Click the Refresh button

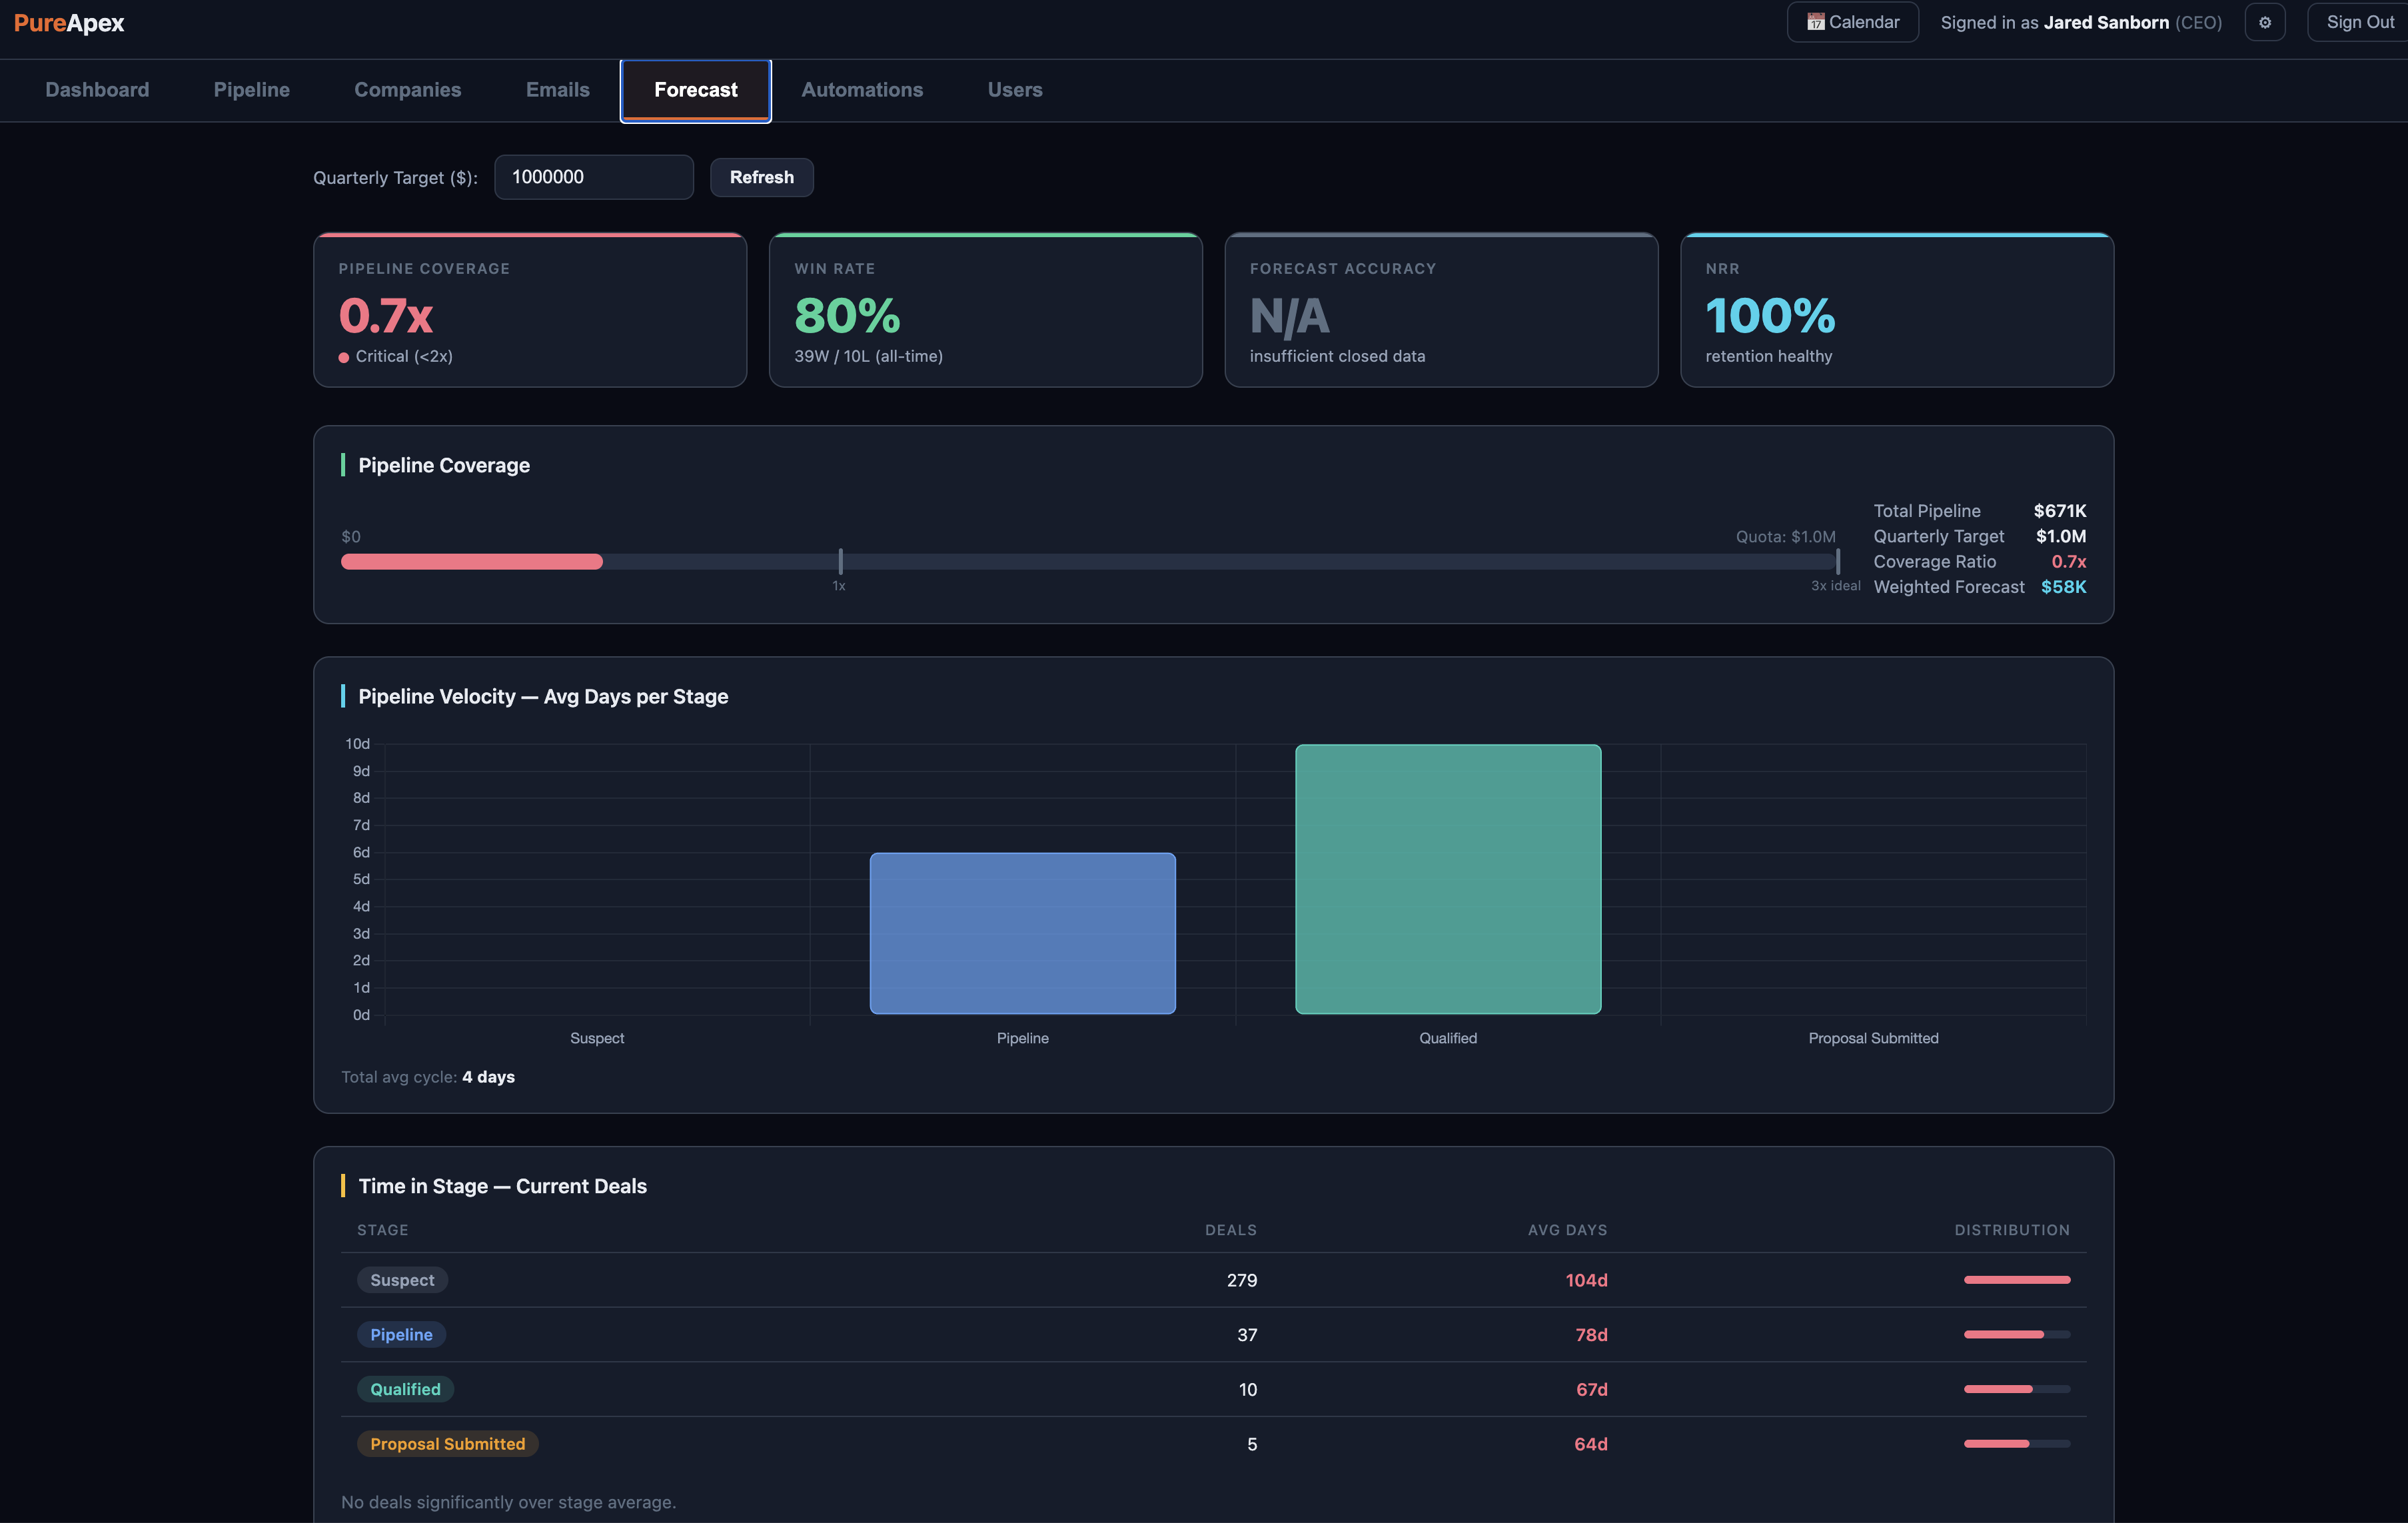[x=762, y=177]
